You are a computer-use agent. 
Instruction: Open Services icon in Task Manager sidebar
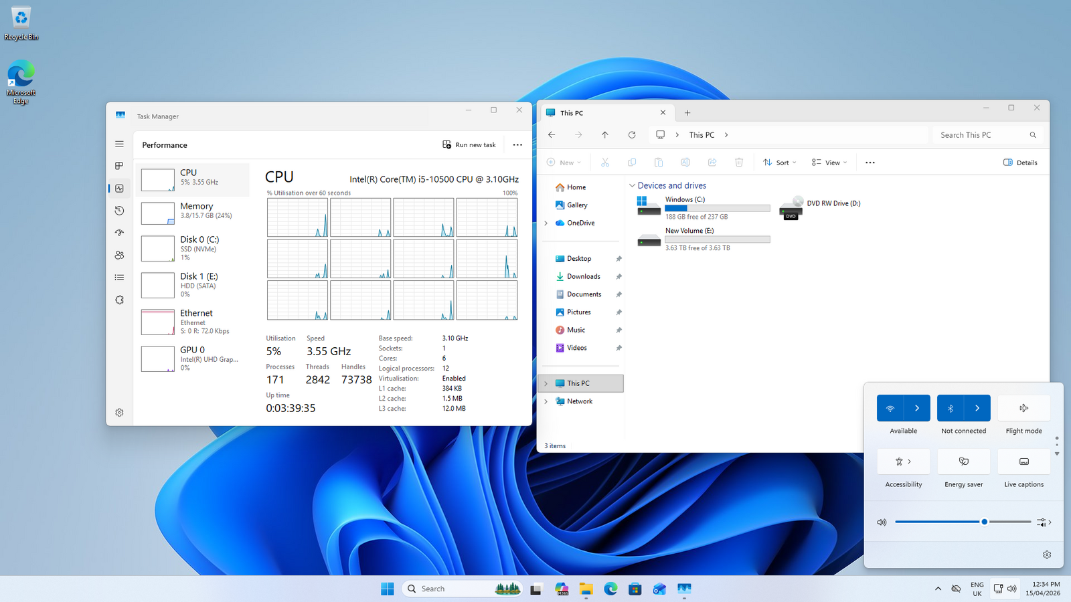119,300
